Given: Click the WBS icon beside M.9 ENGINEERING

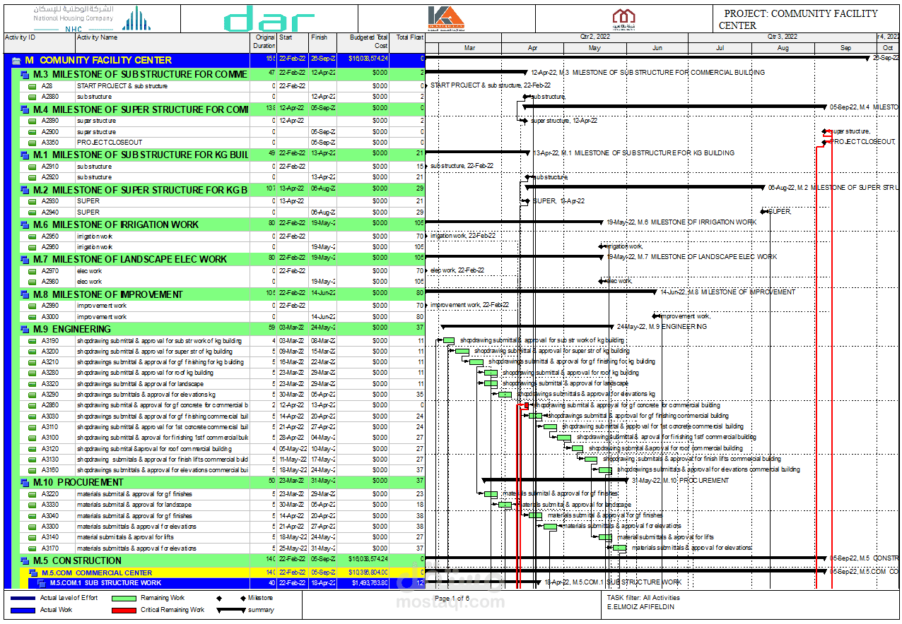Looking at the screenshot, I should (25, 329).
